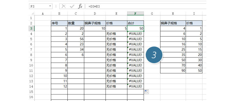The height and width of the screenshot is (101, 235).
Task: Select cell I10 with price 40
Action: coord(194,65)
